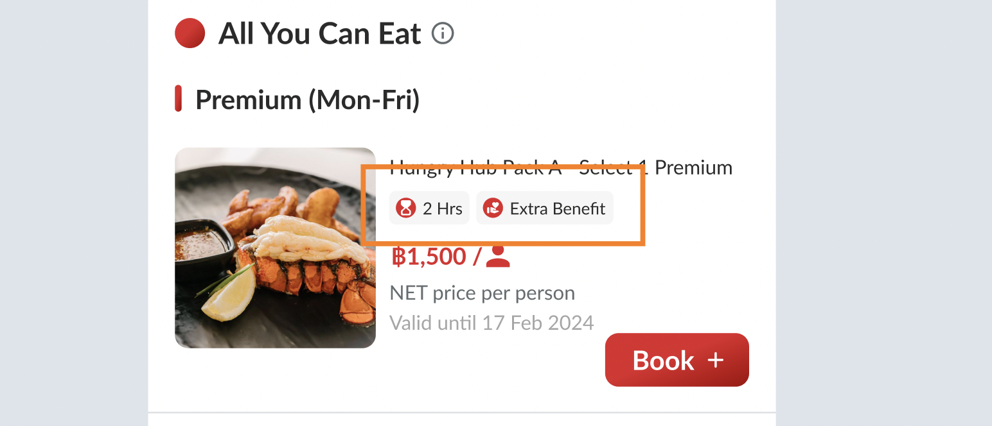Open the Extra Benefit tag label
Screen dimensions: 992x426
[x=557, y=209]
